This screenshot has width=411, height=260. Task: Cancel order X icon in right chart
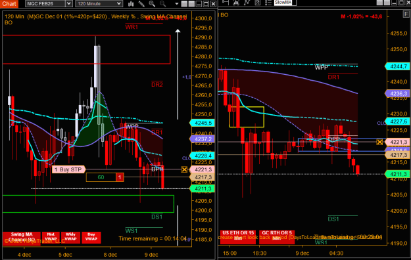(379, 142)
